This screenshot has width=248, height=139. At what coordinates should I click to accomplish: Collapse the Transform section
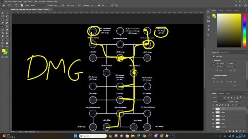point(213,60)
